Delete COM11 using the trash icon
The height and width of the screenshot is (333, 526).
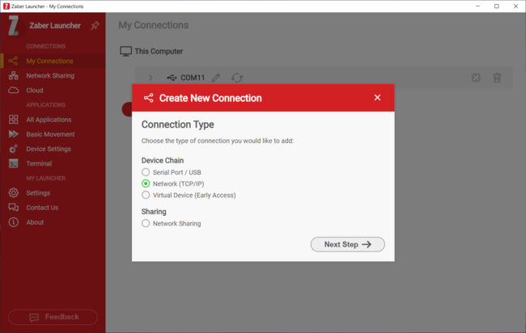(x=497, y=78)
